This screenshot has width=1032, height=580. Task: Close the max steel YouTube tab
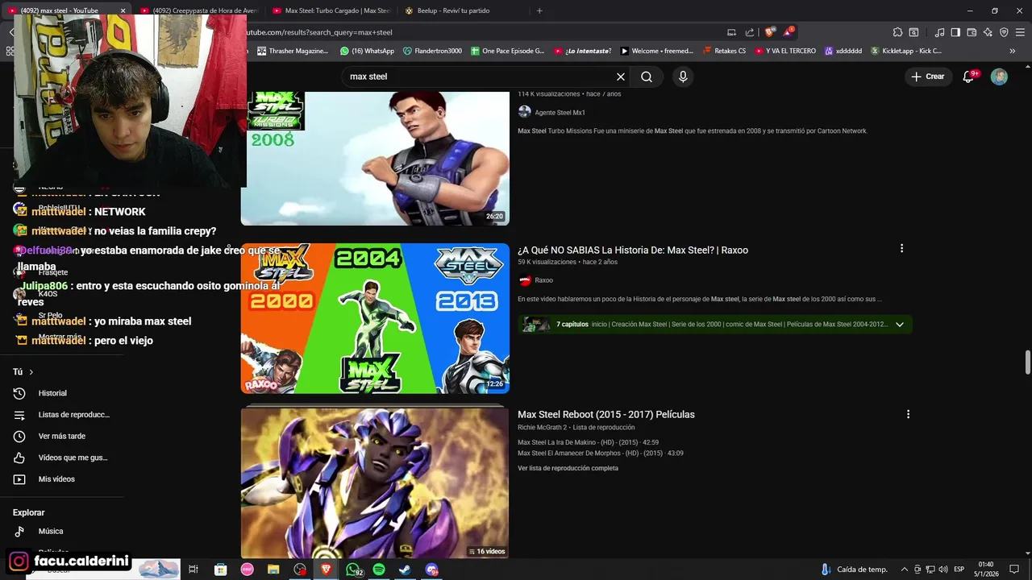123,10
